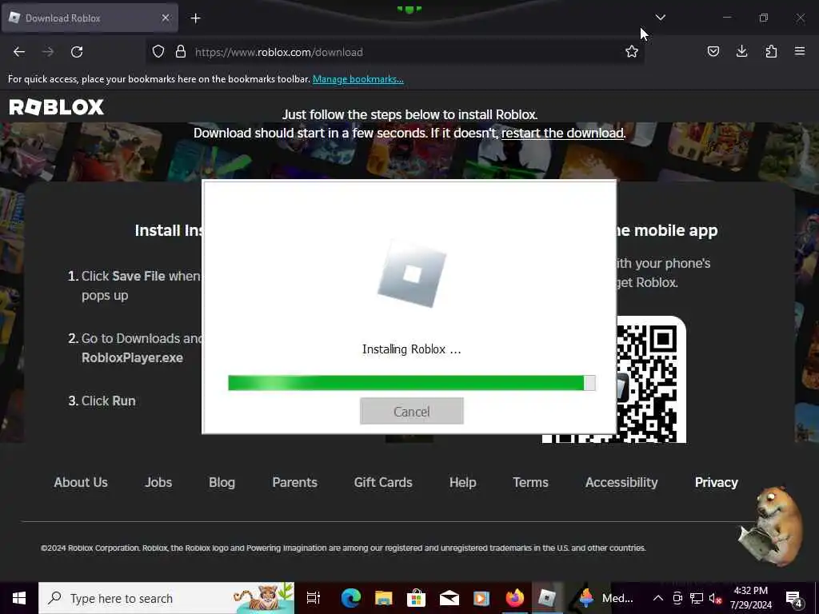Open Blog footer link
The image size is (819, 614).
pyautogui.click(x=222, y=482)
